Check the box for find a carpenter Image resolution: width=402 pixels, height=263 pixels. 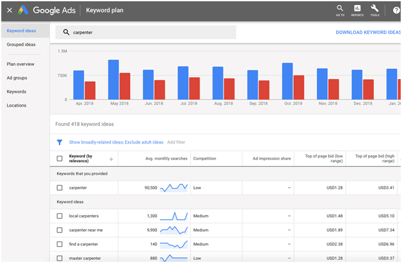[x=60, y=244]
